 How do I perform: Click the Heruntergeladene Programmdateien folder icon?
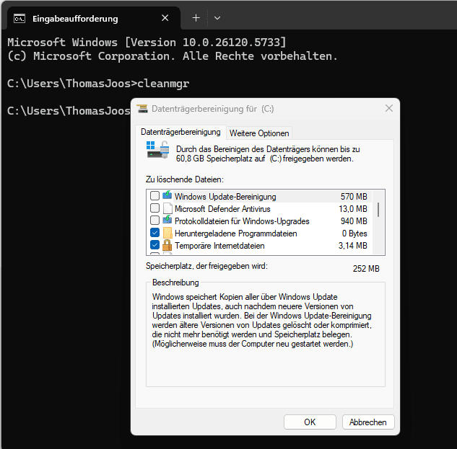pos(167,233)
